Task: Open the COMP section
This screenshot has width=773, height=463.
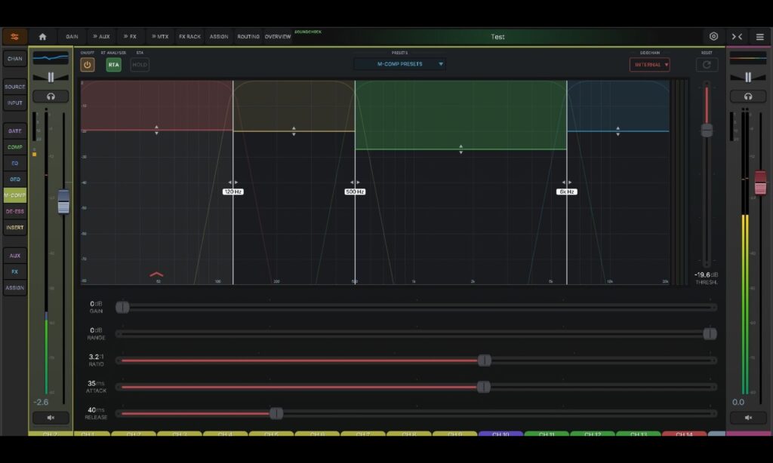Action: [15, 147]
